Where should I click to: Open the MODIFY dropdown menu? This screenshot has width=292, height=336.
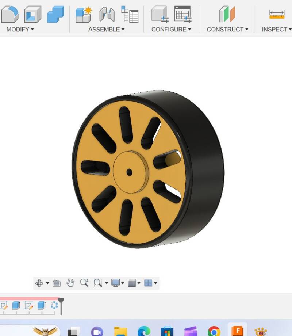coord(20,29)
